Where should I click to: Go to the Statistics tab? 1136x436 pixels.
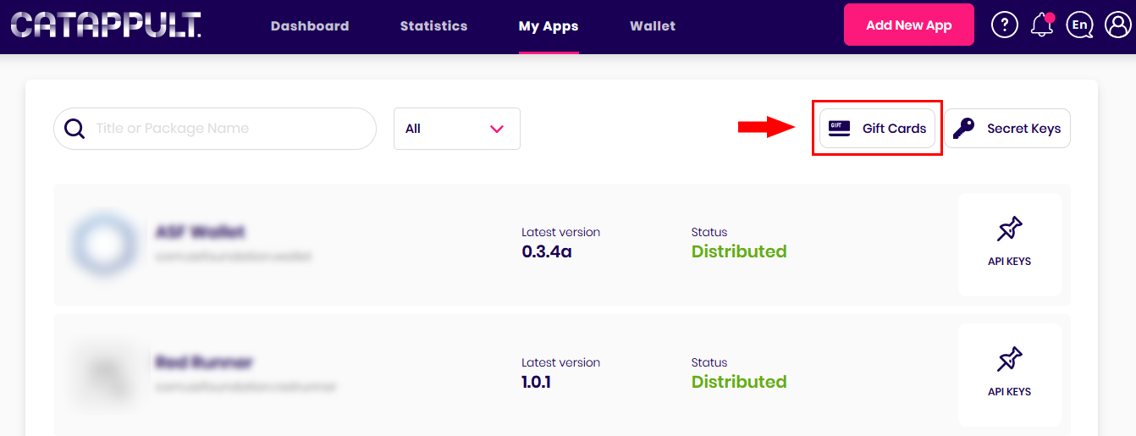tap(433, 26)
